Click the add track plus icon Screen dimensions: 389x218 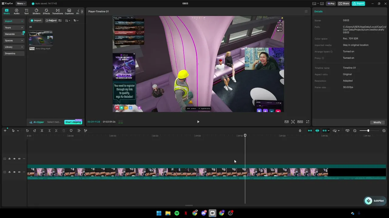click(5, 130)
